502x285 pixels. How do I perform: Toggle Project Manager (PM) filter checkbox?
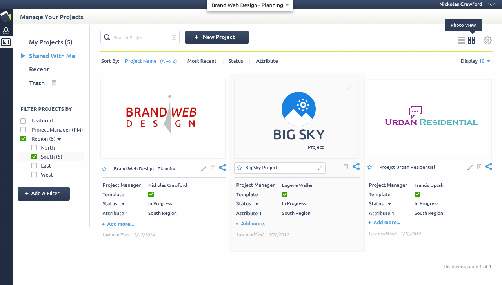coord(23,130)
